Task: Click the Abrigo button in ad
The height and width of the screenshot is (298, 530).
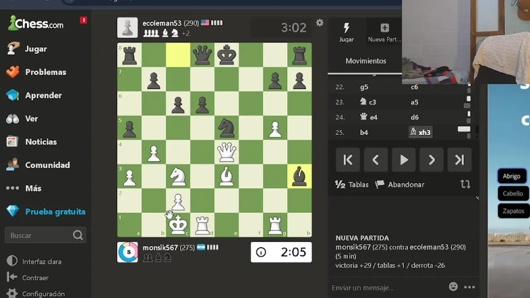Action: (x=512, y=176)
